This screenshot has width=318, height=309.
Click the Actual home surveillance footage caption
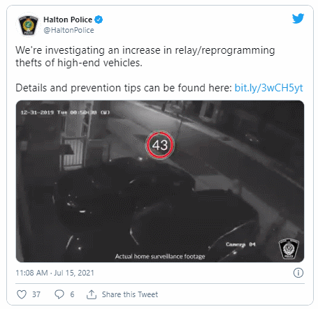click(160, 256)
